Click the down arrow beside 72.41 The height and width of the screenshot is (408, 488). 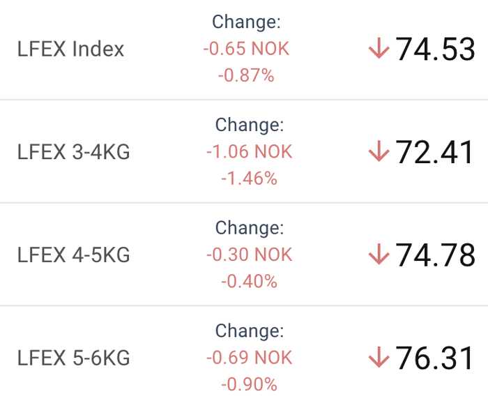pos(379,151)
